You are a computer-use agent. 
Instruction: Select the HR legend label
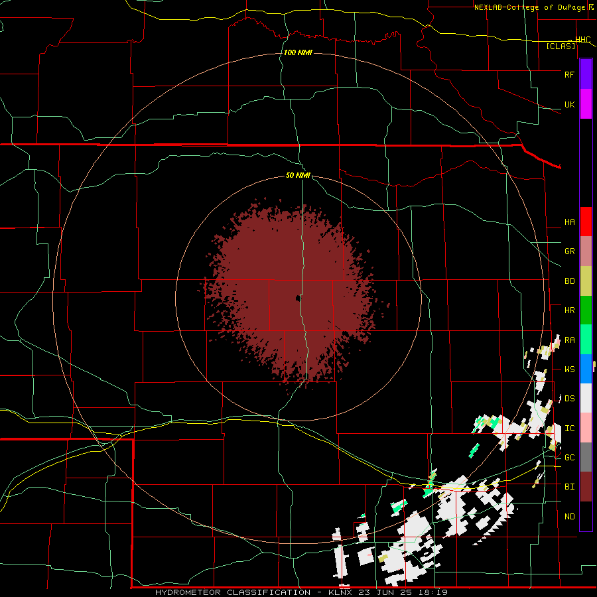569,310
